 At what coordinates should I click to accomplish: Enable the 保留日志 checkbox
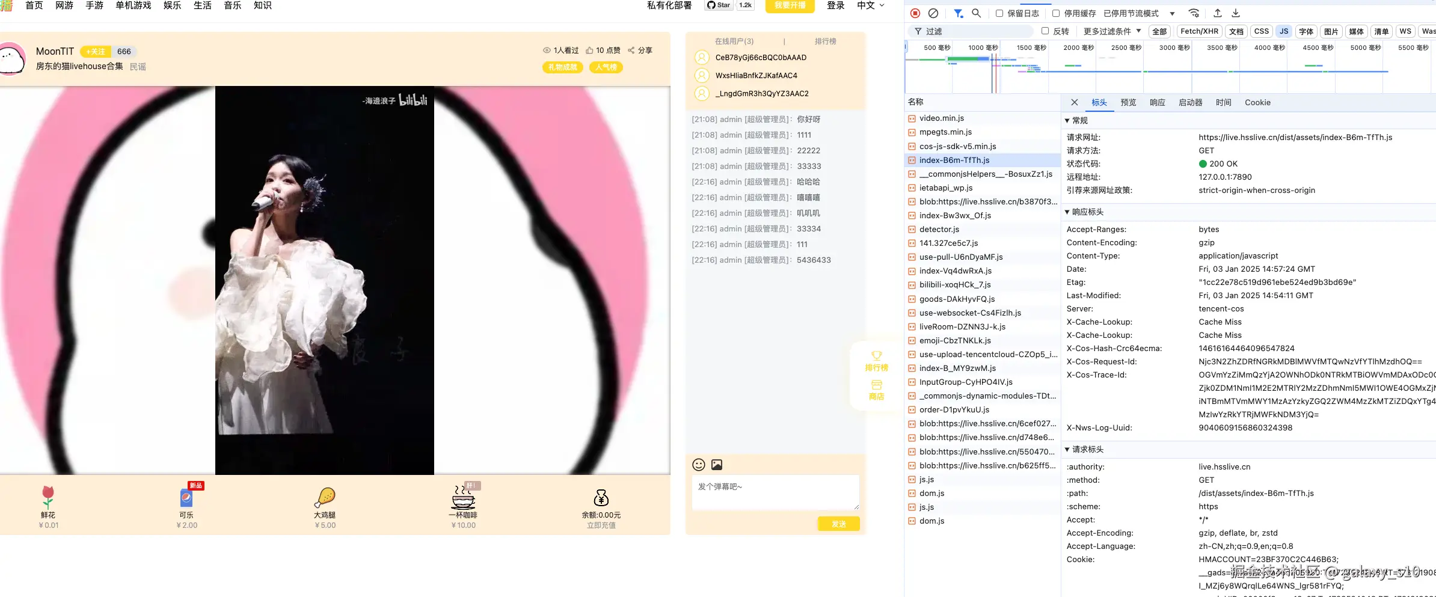[x=1001, y=14]
